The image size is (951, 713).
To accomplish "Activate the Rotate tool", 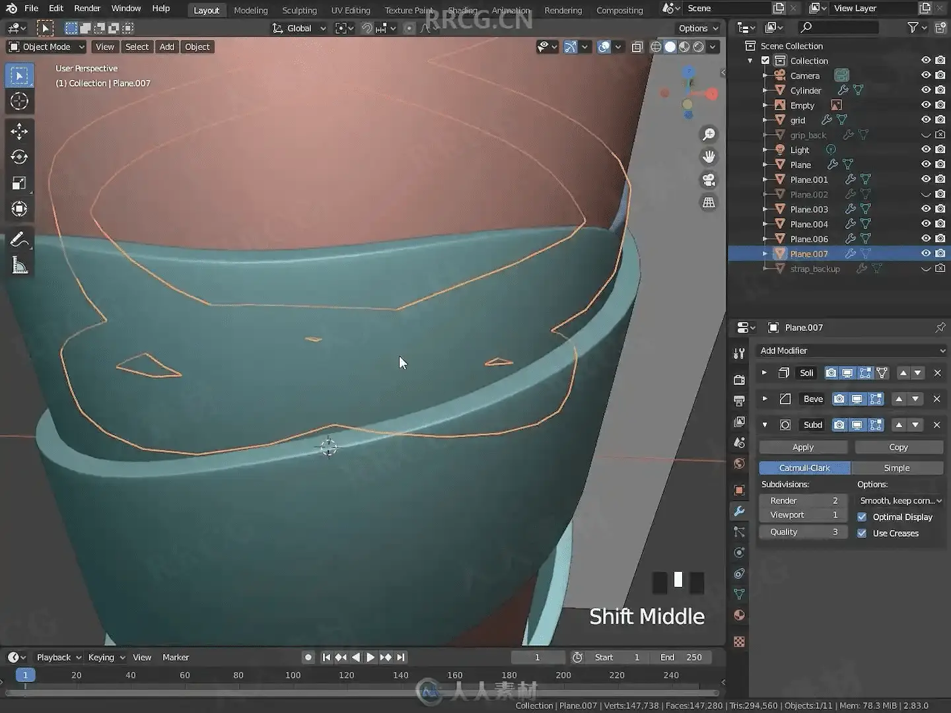I will (x=19, y=157).
